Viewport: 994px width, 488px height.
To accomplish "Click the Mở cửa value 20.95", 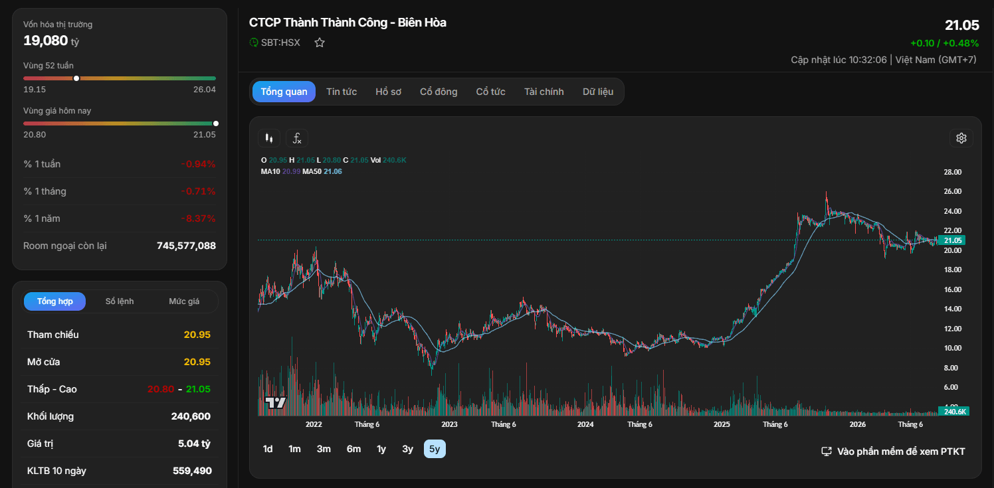I will [x=197, y=362].
